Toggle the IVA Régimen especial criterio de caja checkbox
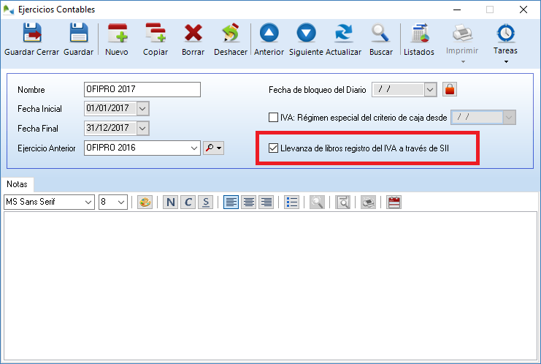 pyautogui.click(x=273, y=118)
